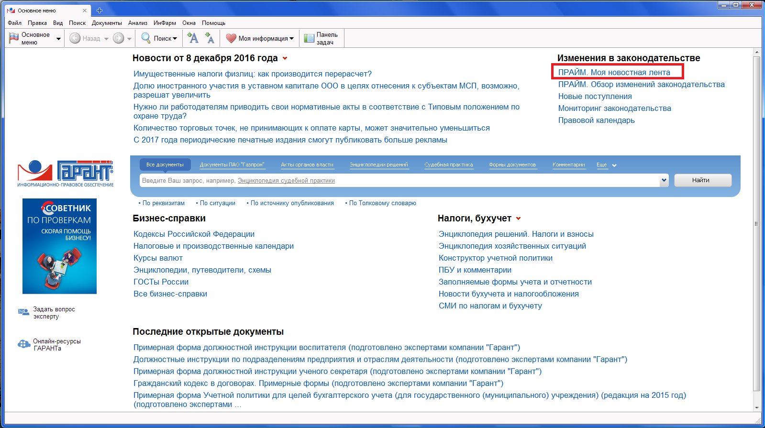Open search По реквизитам
Viewport: 765px width, 428px height.
coord(164,203)
